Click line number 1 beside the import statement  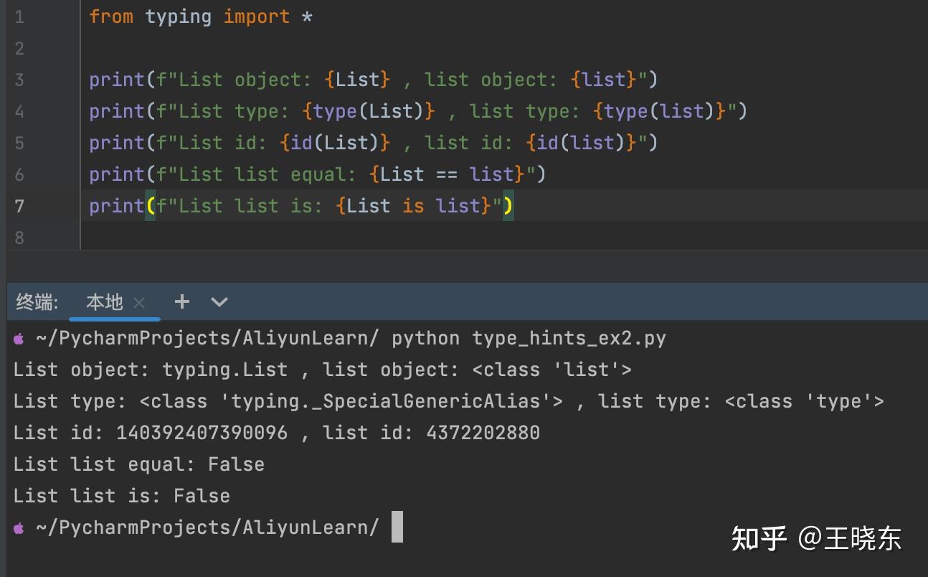tap(17, 16)
